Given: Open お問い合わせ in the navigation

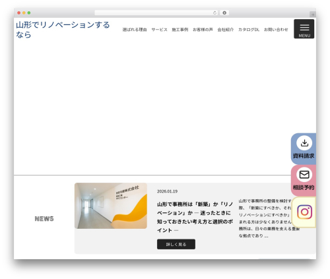Looking at the screenshot, I should click(x=276, y=30).
